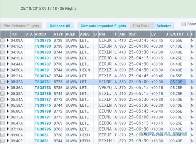Expand row arrow for TSO839
This screenshot has width=196, height=144.
click(x=8, y=70)
